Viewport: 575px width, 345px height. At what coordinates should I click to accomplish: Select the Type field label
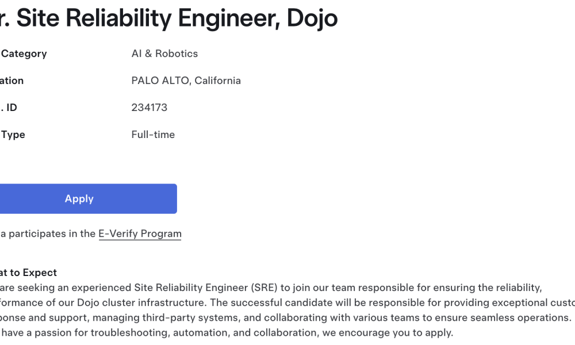13,135
